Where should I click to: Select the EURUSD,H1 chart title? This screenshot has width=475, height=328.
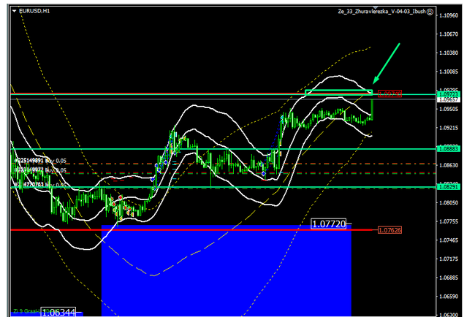pos(37,12)
